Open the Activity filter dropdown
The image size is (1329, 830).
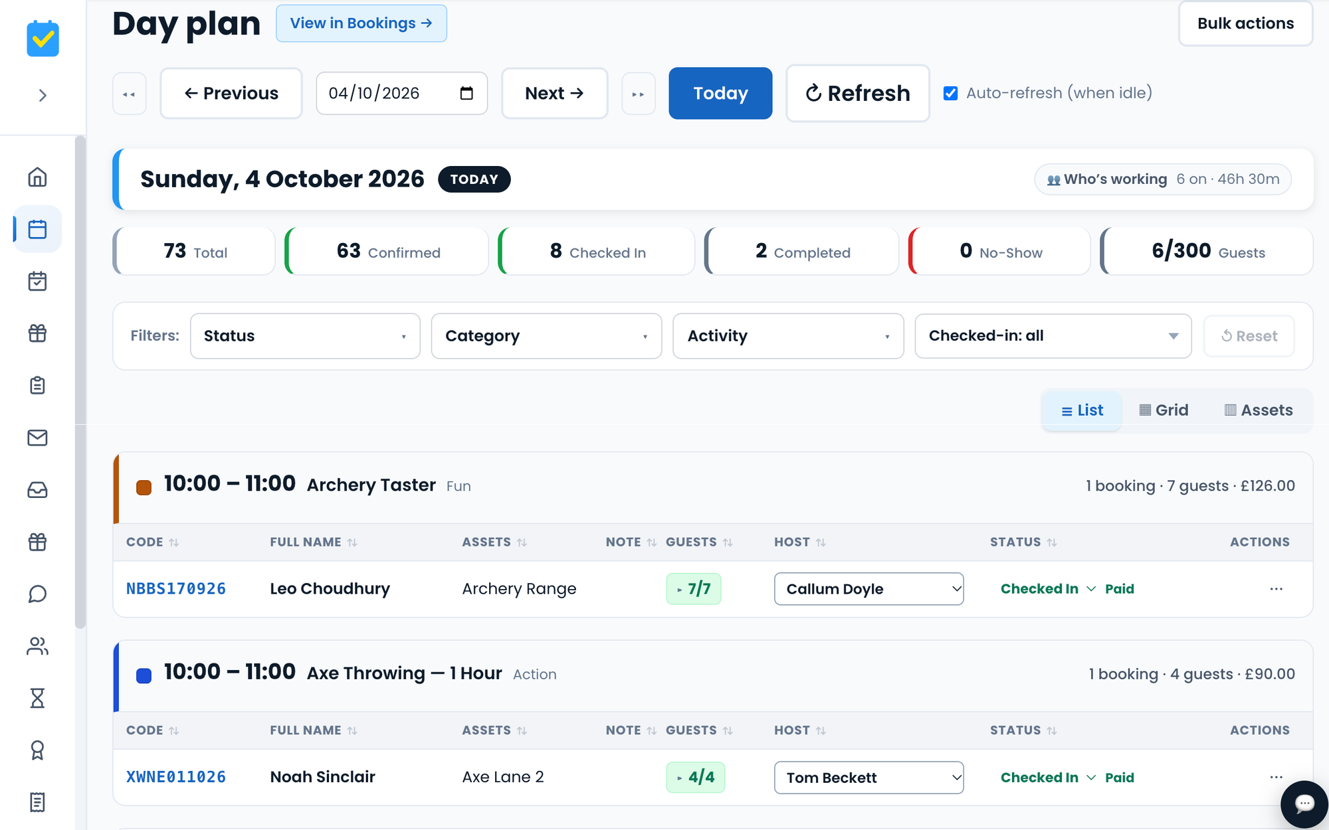coord(788,336)
